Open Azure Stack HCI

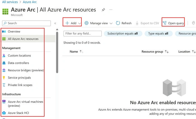[x=18, y=113]
